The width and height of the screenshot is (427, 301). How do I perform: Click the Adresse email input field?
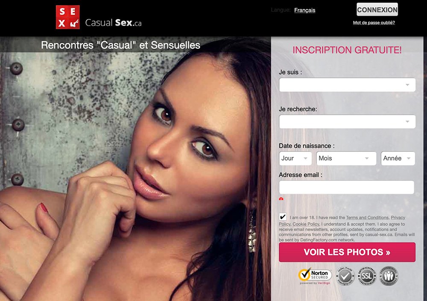[346, 187]
